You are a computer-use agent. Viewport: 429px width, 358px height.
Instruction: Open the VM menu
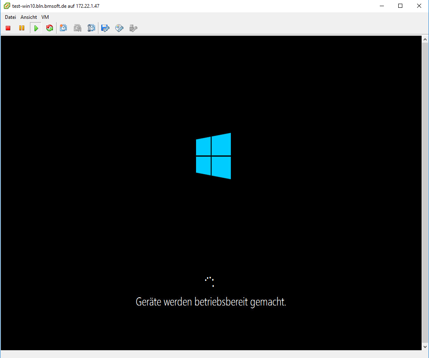pos(45,17)
